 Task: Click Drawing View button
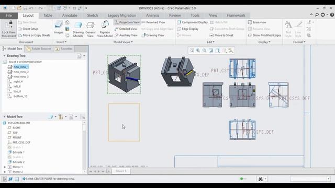pos(153,35)
